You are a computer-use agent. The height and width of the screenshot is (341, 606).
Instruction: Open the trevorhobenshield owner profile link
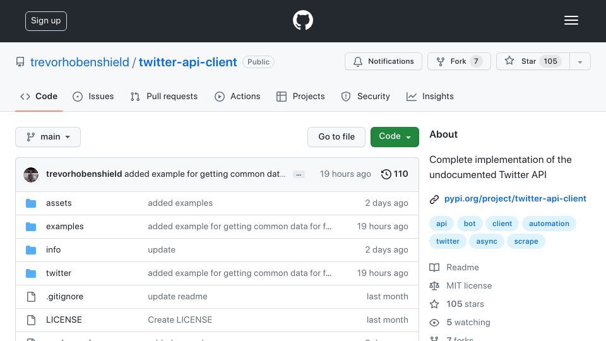(x=80, y=62)
